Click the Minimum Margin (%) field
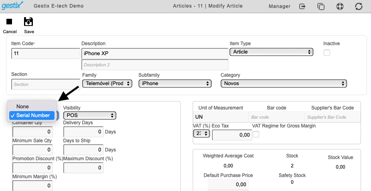 pos(32,185)
